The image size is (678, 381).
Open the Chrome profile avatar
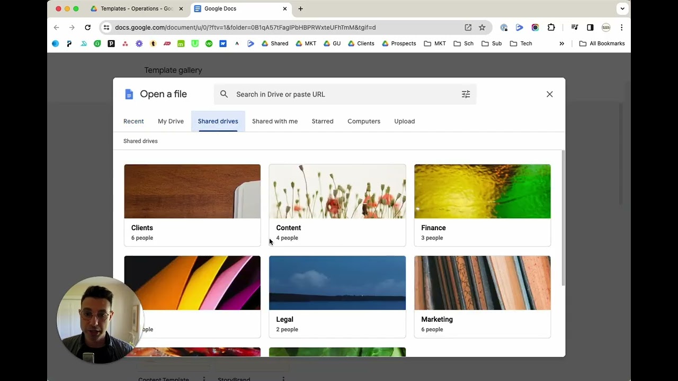606,28
